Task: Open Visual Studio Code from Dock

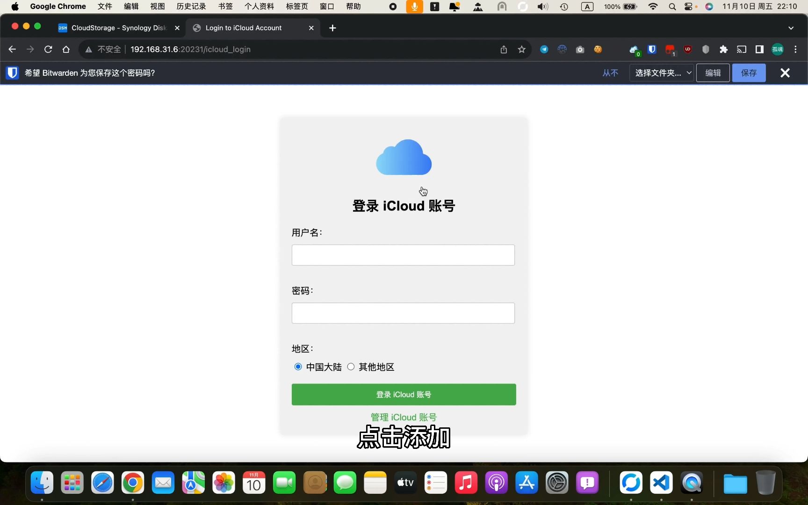Action: [661, 483]
